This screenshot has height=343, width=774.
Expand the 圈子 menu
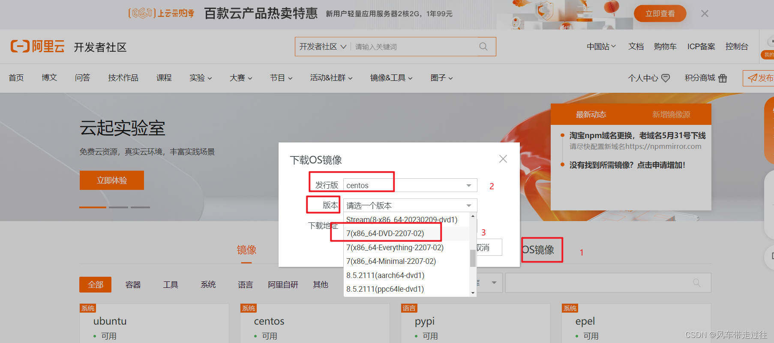click(x=441, y=78)
